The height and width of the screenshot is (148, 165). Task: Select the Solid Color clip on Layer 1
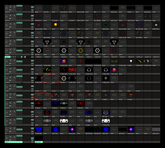39,139
